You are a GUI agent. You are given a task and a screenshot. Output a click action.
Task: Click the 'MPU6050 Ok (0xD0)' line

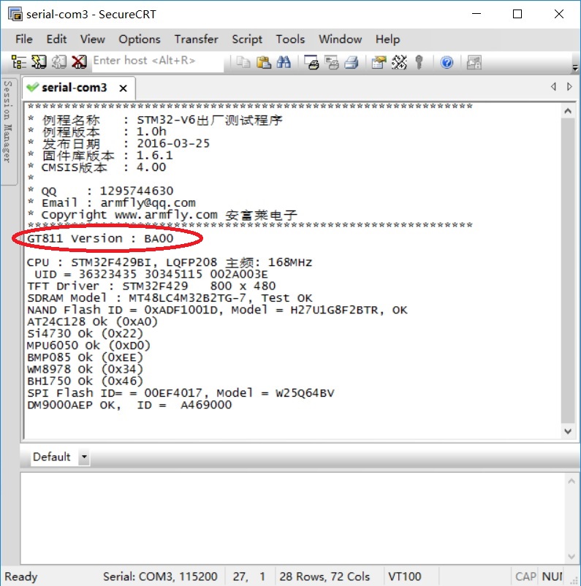pos(88,346)
